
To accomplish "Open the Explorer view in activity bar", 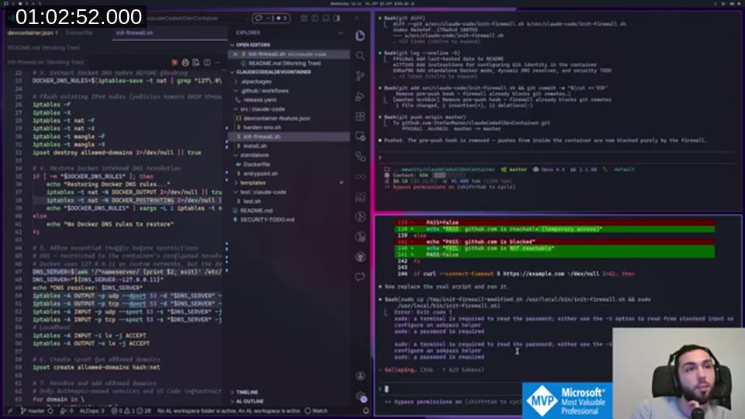I will tap(360, 36).
